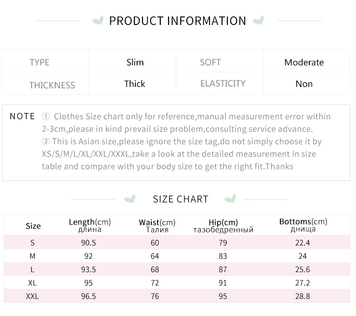The width and height of the screenshot is (356, 316).
Task: Click the Bottoms(cm) column header
Action: [303, 225]
